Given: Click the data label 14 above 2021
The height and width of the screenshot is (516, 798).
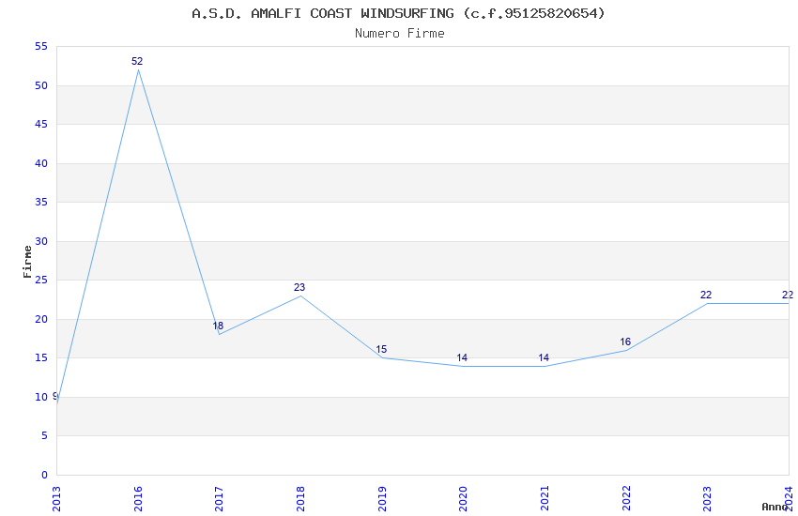Looking at the screenshot, I should pos(544,357).
